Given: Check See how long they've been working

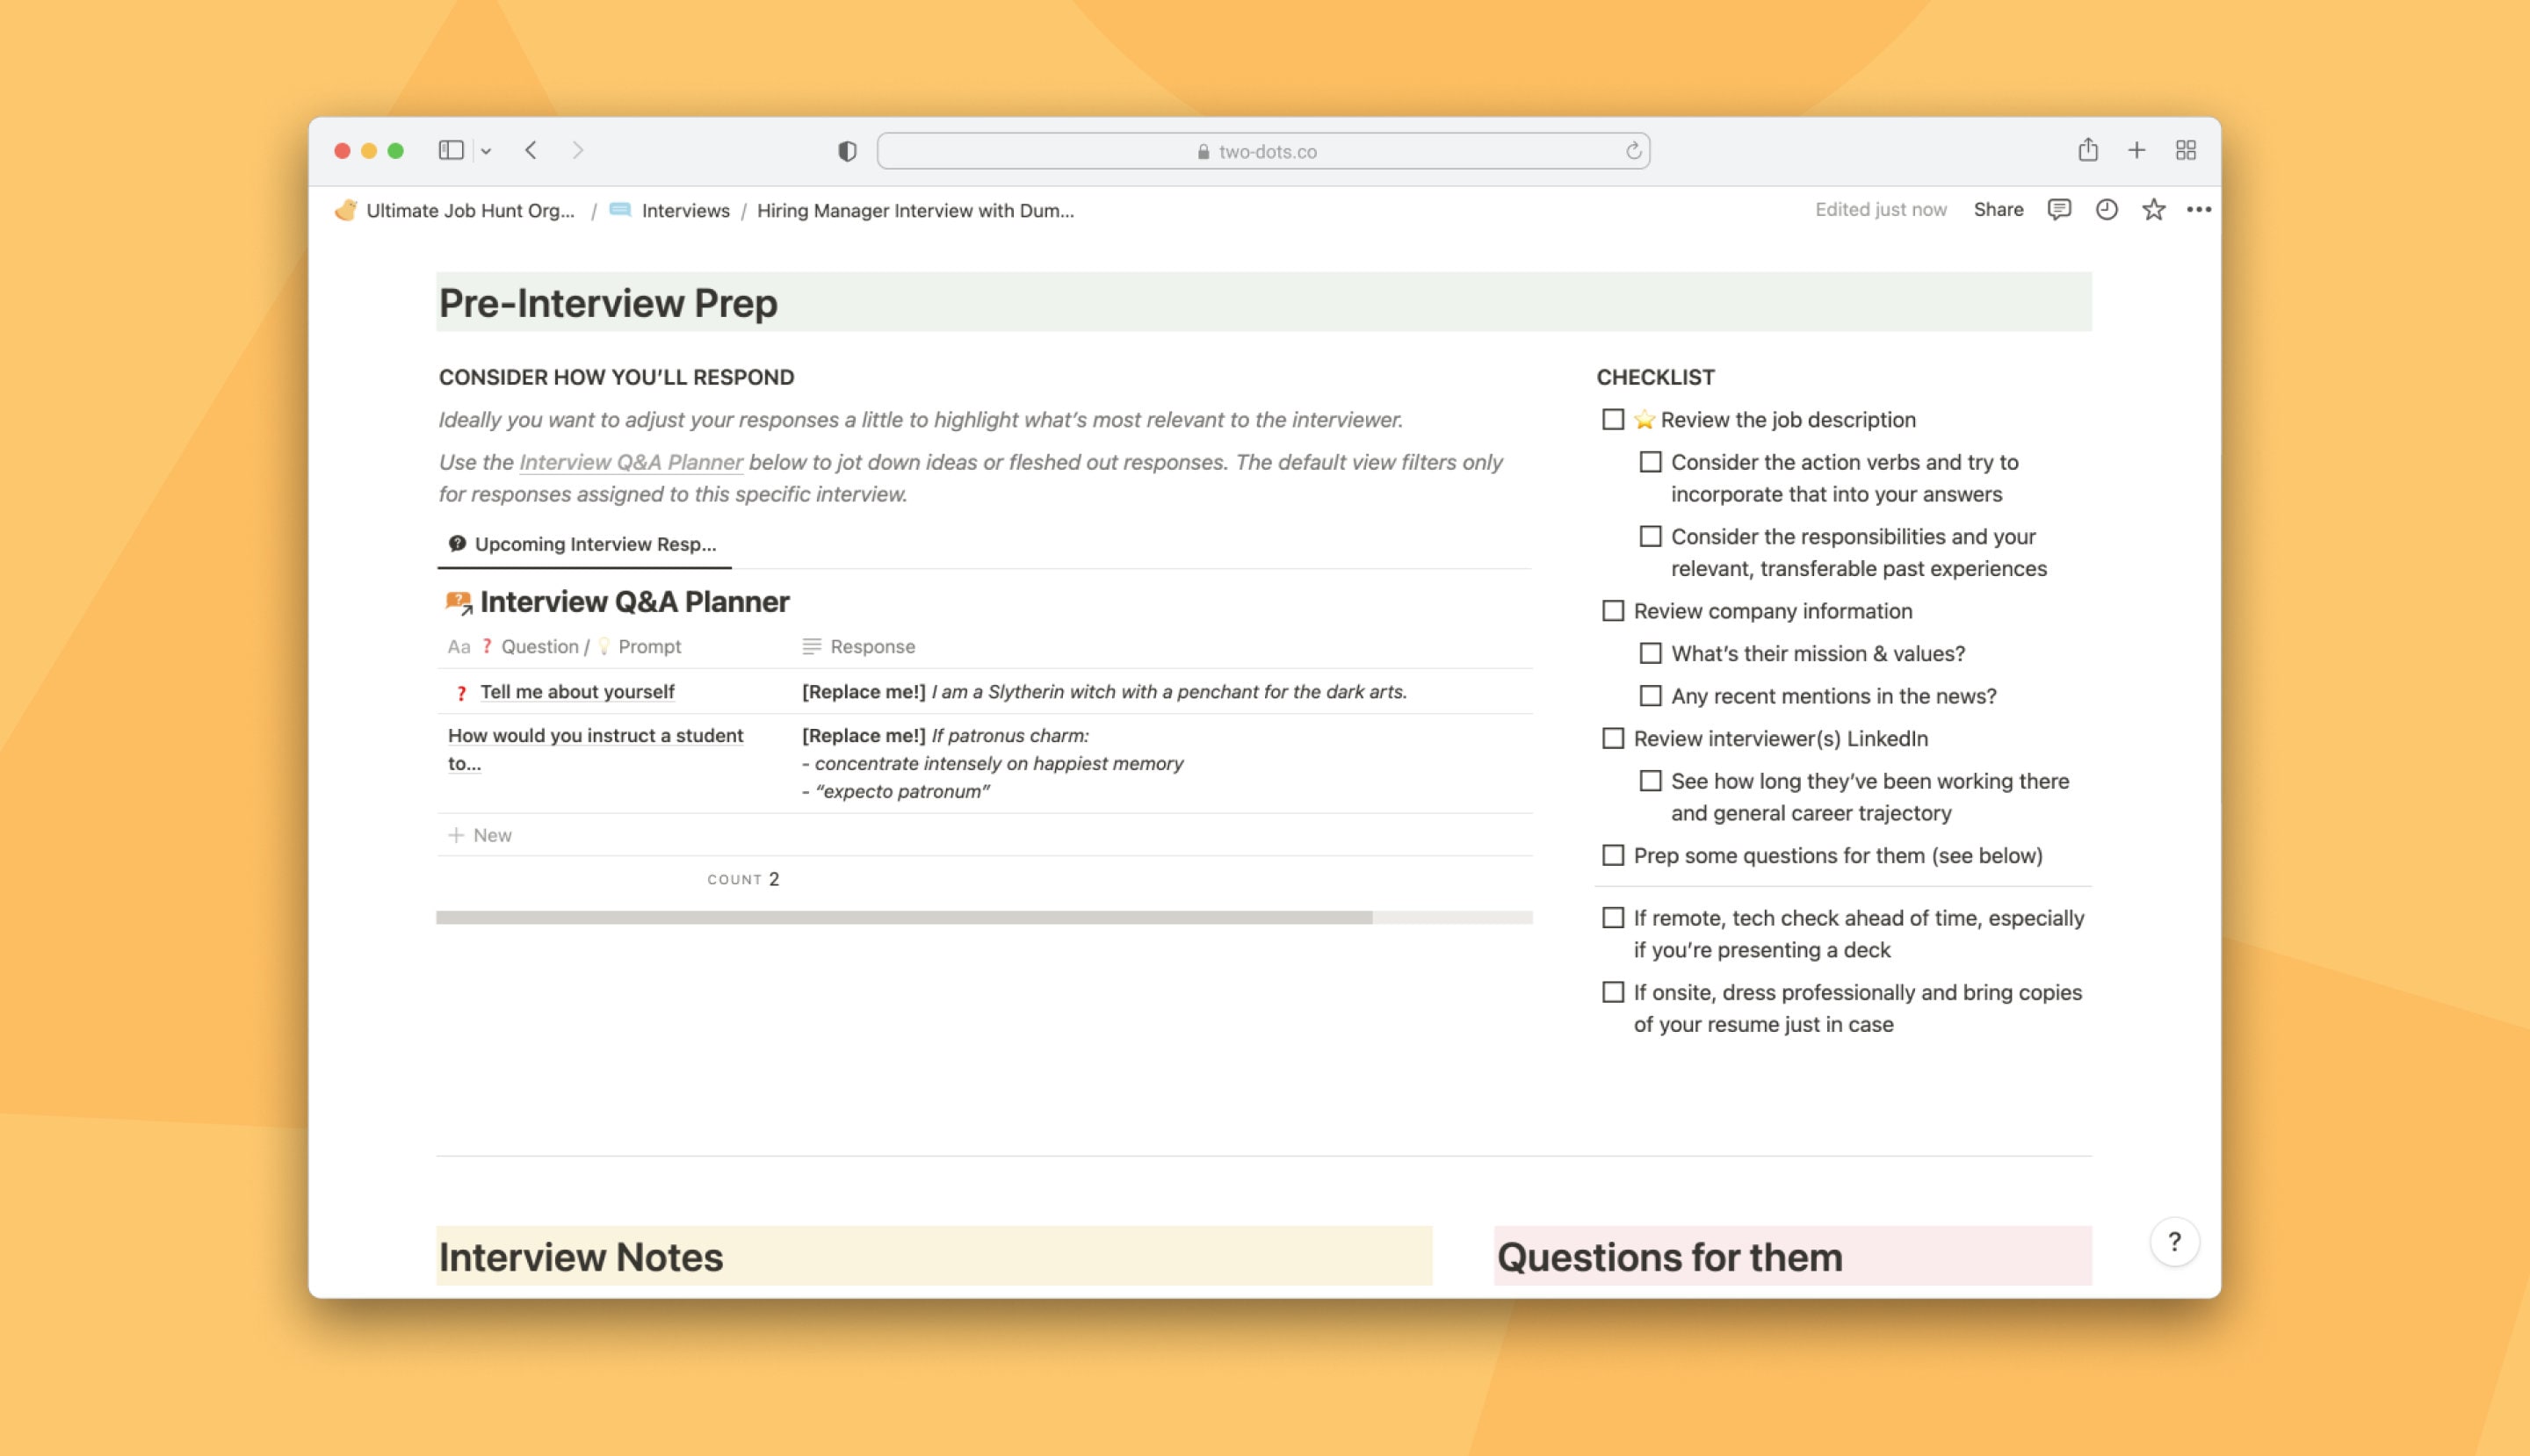Looking at the screenshot, I should click(1650, 780).
